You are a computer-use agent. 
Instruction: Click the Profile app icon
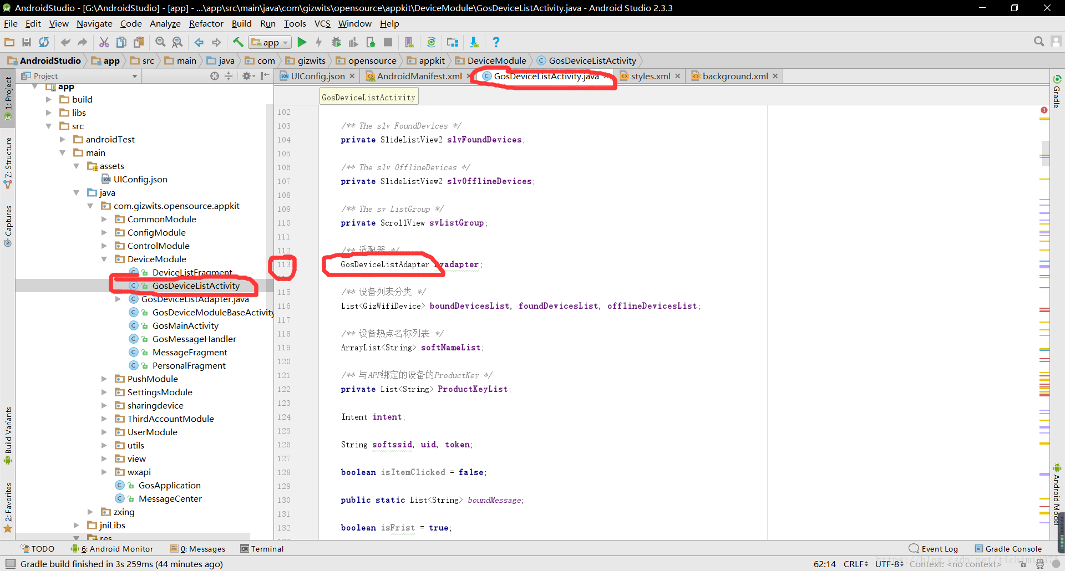(353, 42)
